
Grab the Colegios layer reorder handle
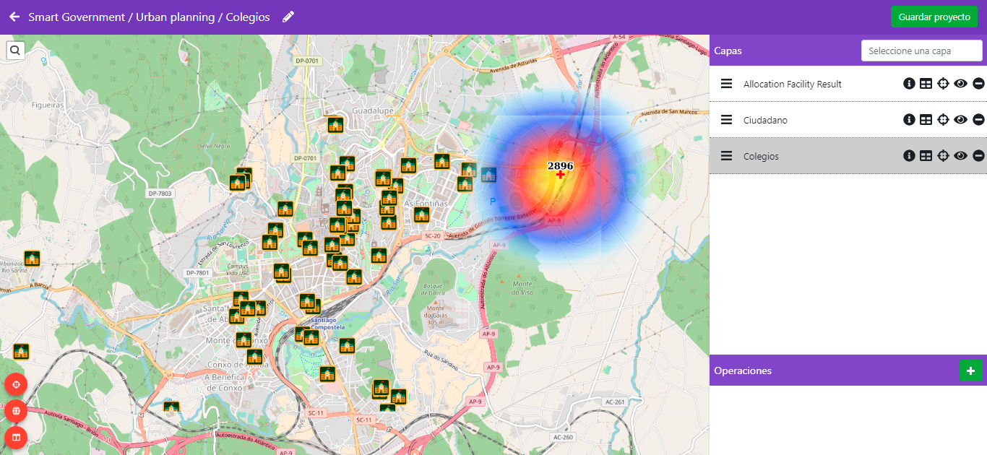click(x=727, y=156)
